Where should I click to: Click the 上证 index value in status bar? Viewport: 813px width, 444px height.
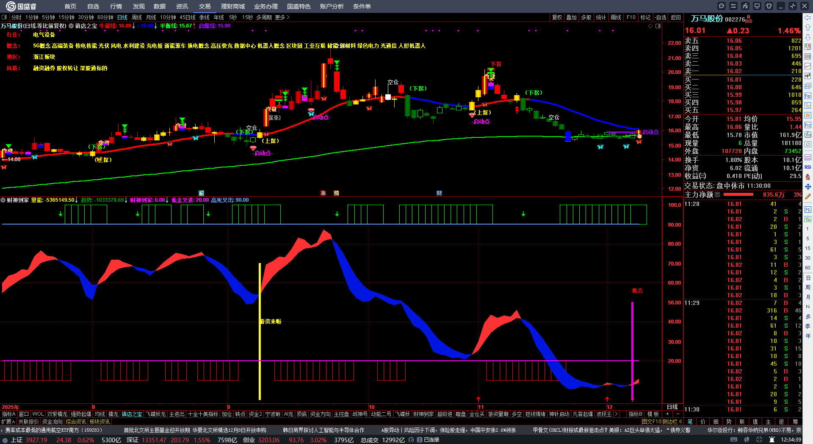pos(36,440)
